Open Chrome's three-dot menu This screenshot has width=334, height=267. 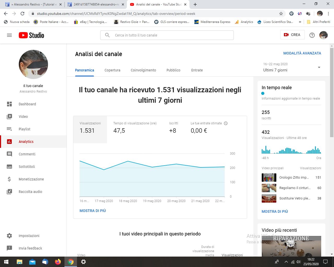(329, 14)
